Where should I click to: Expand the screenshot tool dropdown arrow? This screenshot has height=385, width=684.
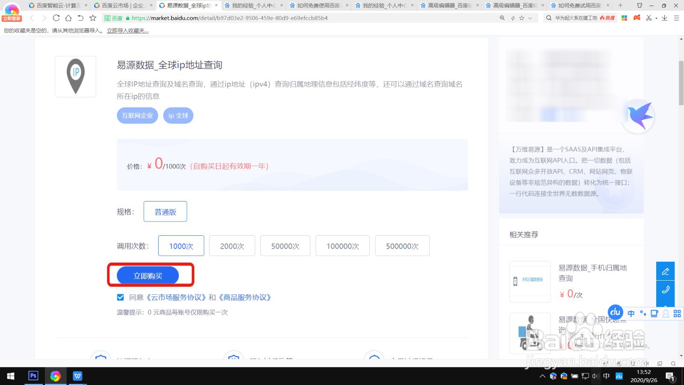click(x=656, y=18)
